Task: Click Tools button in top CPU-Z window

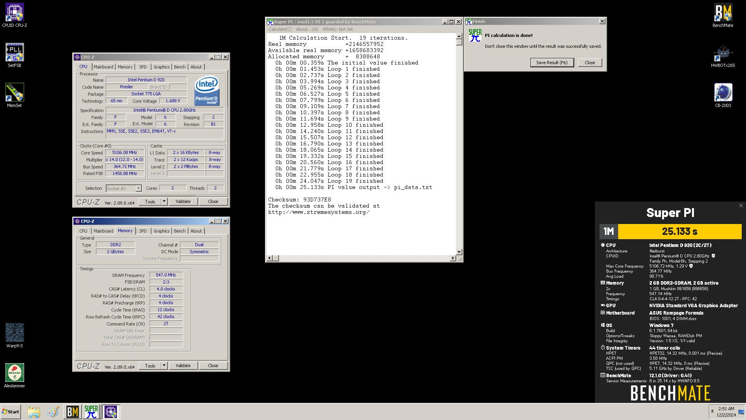Action: pos(150,201)
